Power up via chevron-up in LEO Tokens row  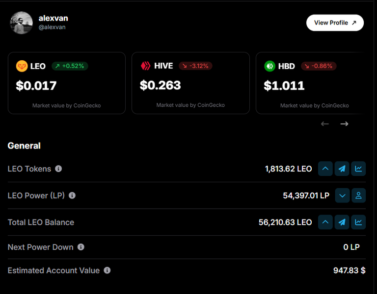pyautogui.click(x=325, y=169)
